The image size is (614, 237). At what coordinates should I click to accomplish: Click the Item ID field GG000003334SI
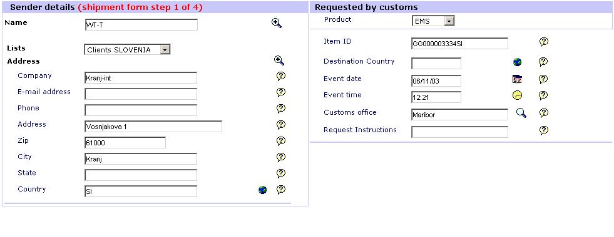(x=459, y=43)
